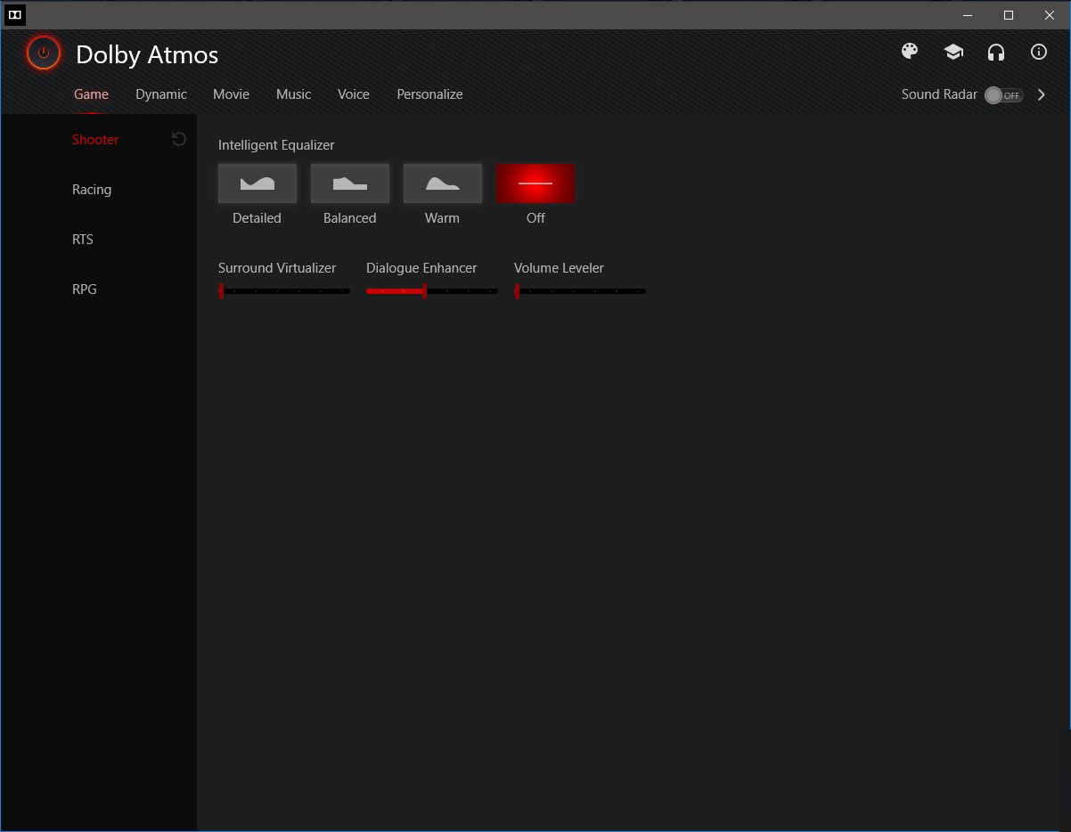Choose the RTS game profile
Screen dimensions: 1071x832
click(x=83, y=240)
